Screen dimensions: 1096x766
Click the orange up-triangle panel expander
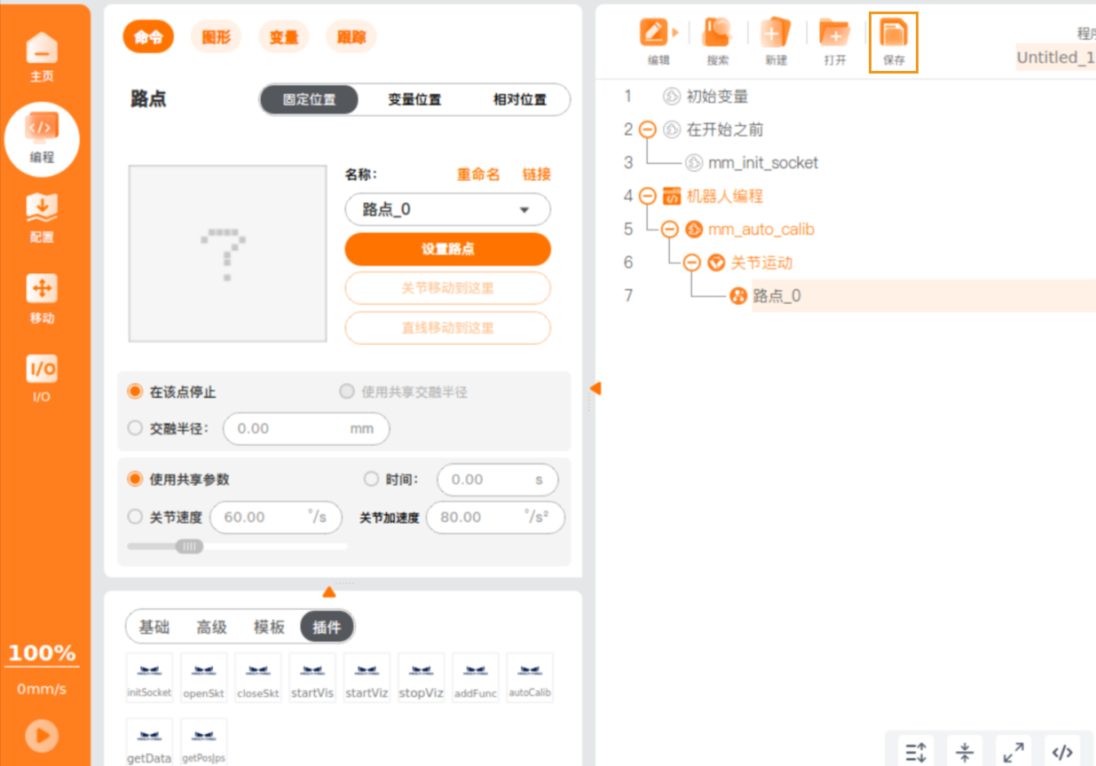(329, 591)
